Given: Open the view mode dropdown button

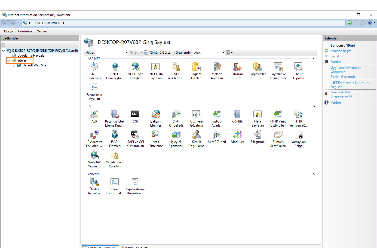Looking at the screenshot, I should (229, 53).
